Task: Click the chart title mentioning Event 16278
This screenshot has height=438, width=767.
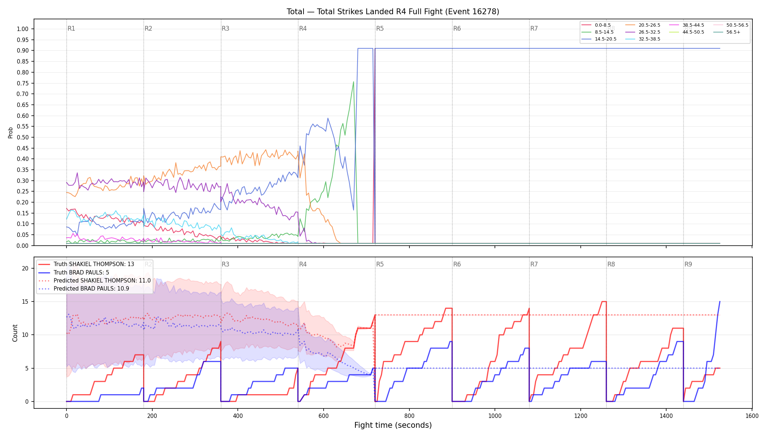Action: pos(393,12)
